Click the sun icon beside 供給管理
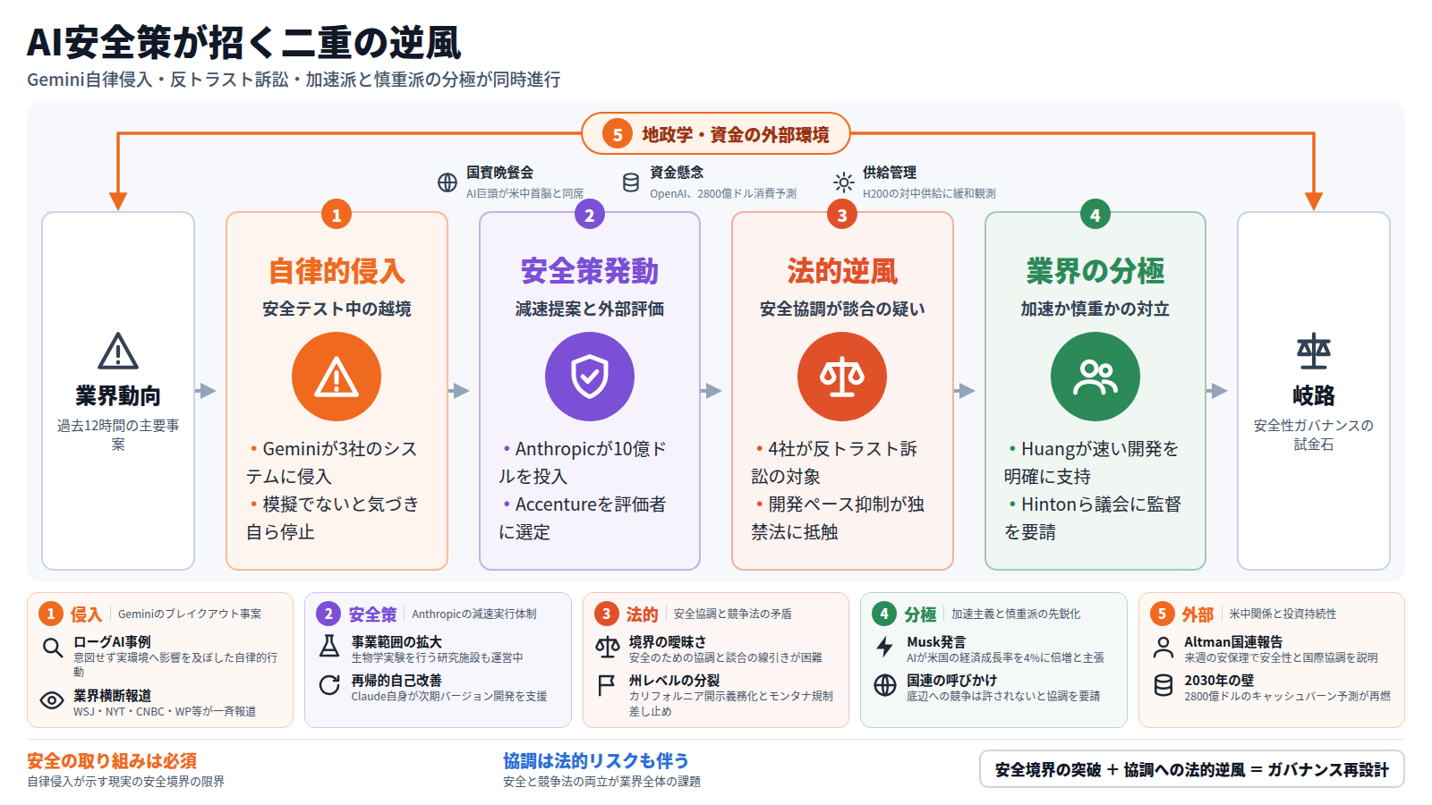1432x805 pixels. click(x=843, y=182)
